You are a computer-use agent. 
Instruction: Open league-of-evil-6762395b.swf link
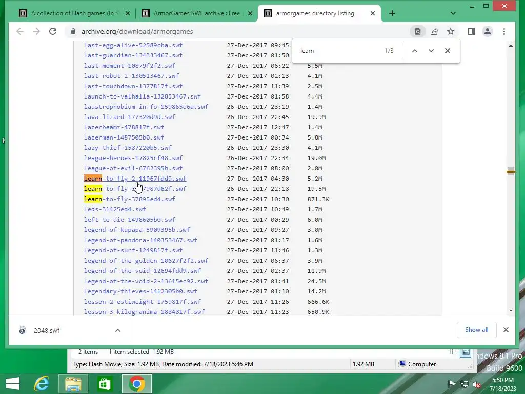[133, 168]
